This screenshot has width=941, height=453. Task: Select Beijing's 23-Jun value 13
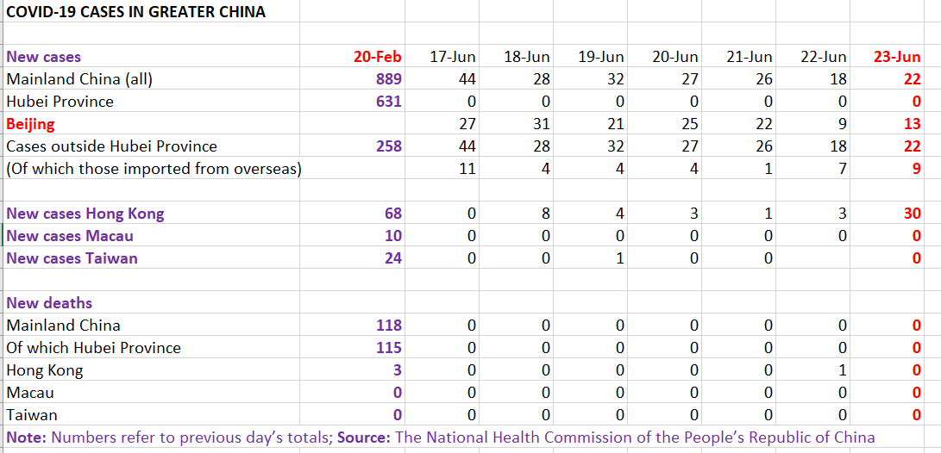click(913, 124)
